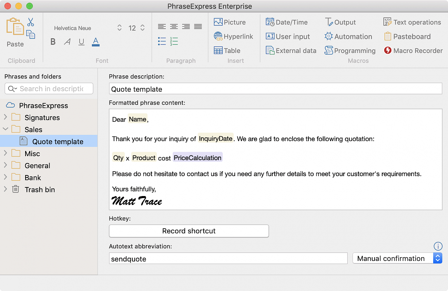This screenshot has height=291, width=448.
Task: Expand the Bank folder
Action: pos(6,177)
